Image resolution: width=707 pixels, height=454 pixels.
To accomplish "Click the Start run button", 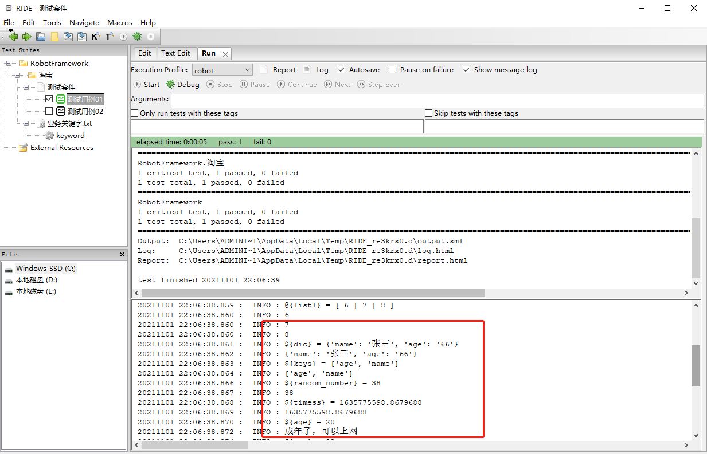I will pyautogui.click(x=146, y=84).
